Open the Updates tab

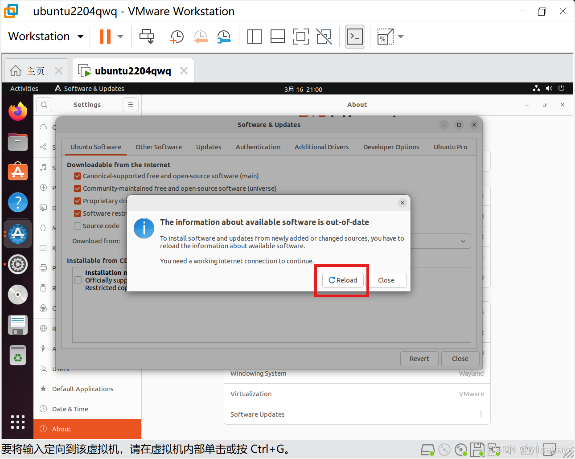(209, 147)
